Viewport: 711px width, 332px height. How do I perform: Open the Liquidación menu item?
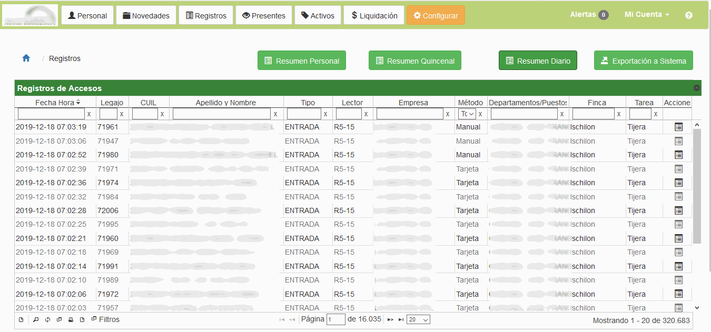(373, 15)
